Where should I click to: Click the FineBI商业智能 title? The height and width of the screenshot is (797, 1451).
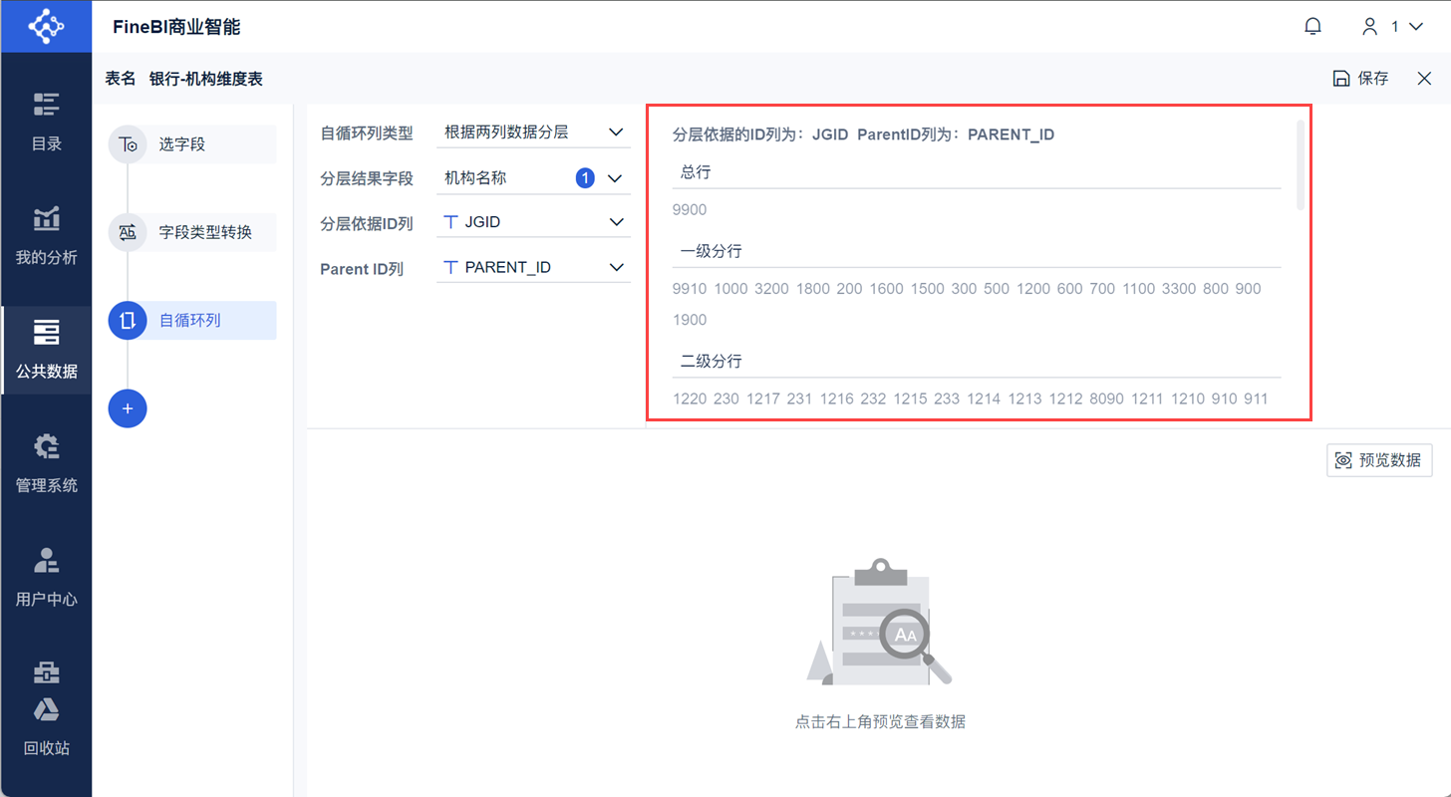click(x=176, y=27)
